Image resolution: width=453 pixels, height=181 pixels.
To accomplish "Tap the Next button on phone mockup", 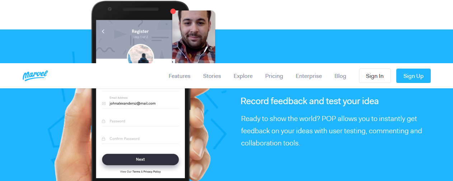I will pos(140,159).
